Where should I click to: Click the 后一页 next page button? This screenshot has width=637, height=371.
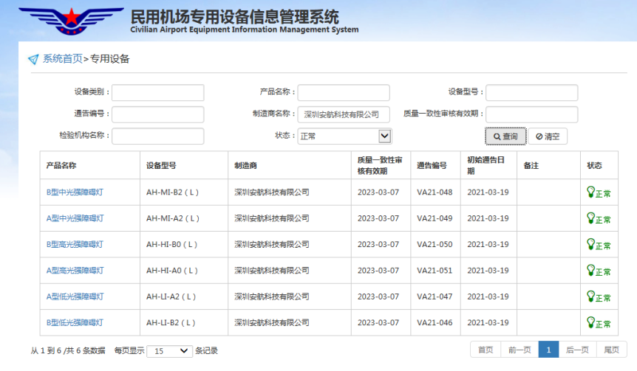point(577,350)
